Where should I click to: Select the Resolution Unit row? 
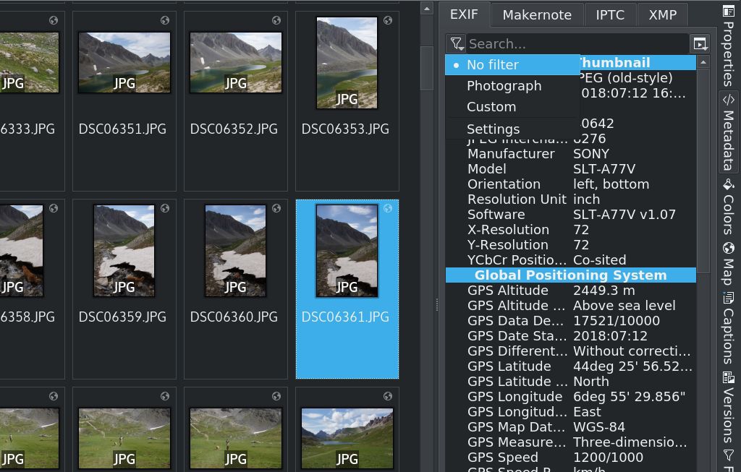[x=570, y=199]
